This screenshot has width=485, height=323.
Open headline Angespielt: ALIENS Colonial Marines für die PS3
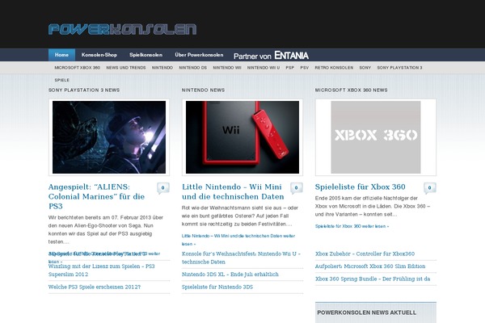point(96,196)
